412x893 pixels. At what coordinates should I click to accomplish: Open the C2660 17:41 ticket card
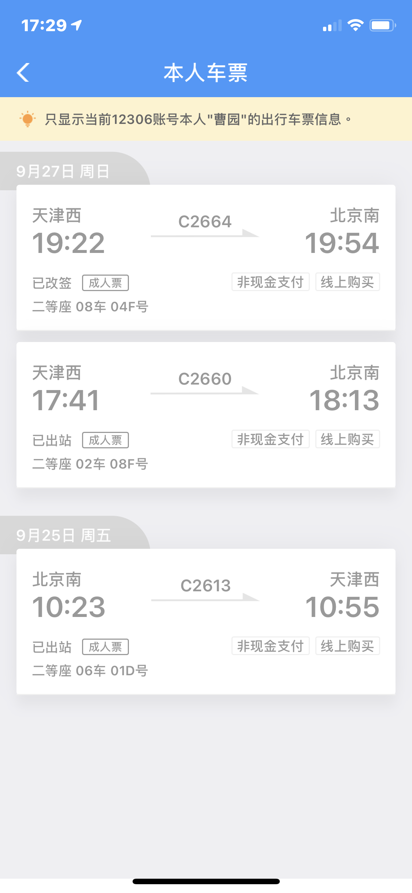tap(206, 415)
